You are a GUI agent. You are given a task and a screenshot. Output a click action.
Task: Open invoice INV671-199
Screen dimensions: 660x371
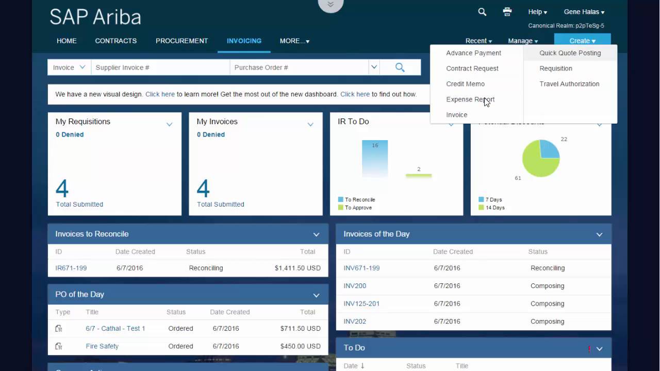[x=361, y=268]
